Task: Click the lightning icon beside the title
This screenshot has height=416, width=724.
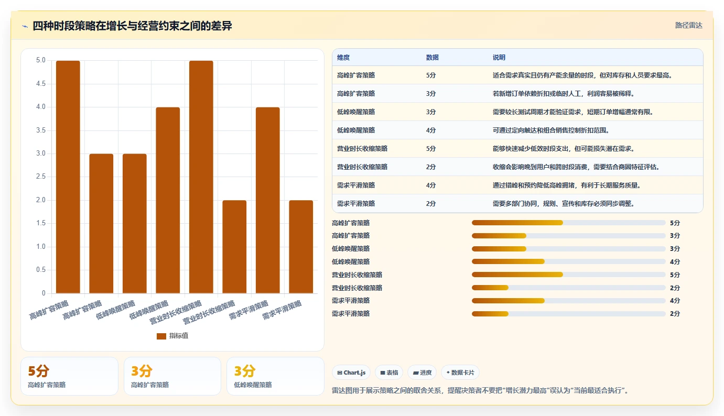Action: coord(25,26)
